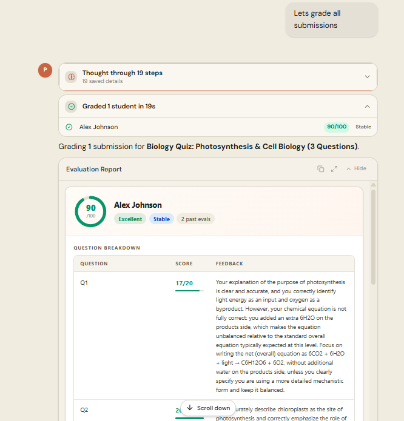Select the Q2 row label
The image size is (404, 421).
[x=84, y=410]
